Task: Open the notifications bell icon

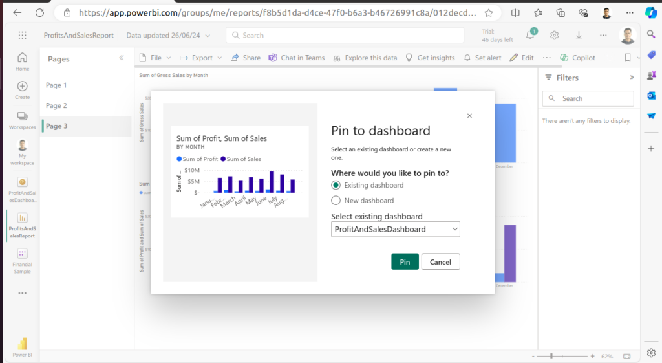Action: click(x=530, y=36)
